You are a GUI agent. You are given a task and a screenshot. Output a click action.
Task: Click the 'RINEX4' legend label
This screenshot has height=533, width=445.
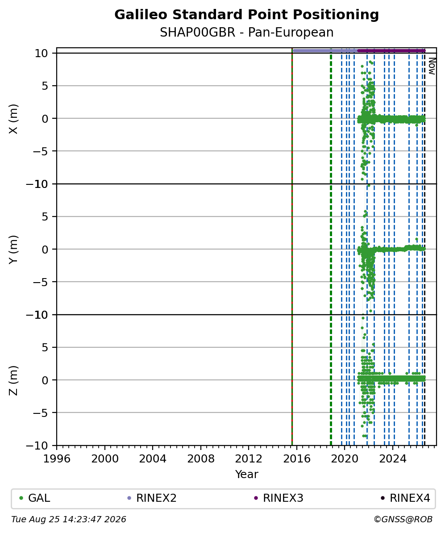point(410,498)
